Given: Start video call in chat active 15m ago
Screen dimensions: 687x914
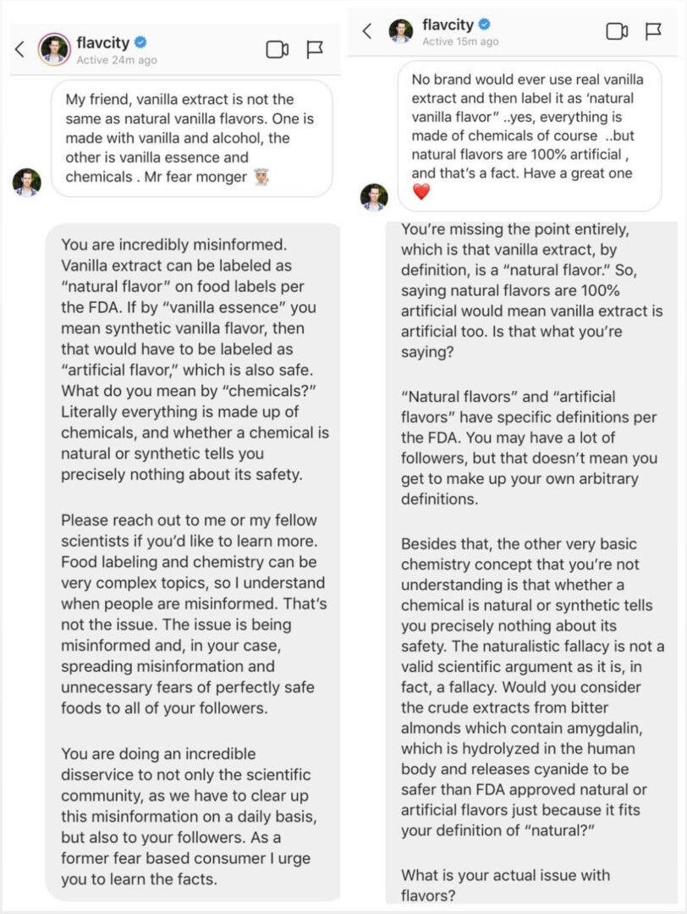Looking at the screenshot, I should (617, 31).
